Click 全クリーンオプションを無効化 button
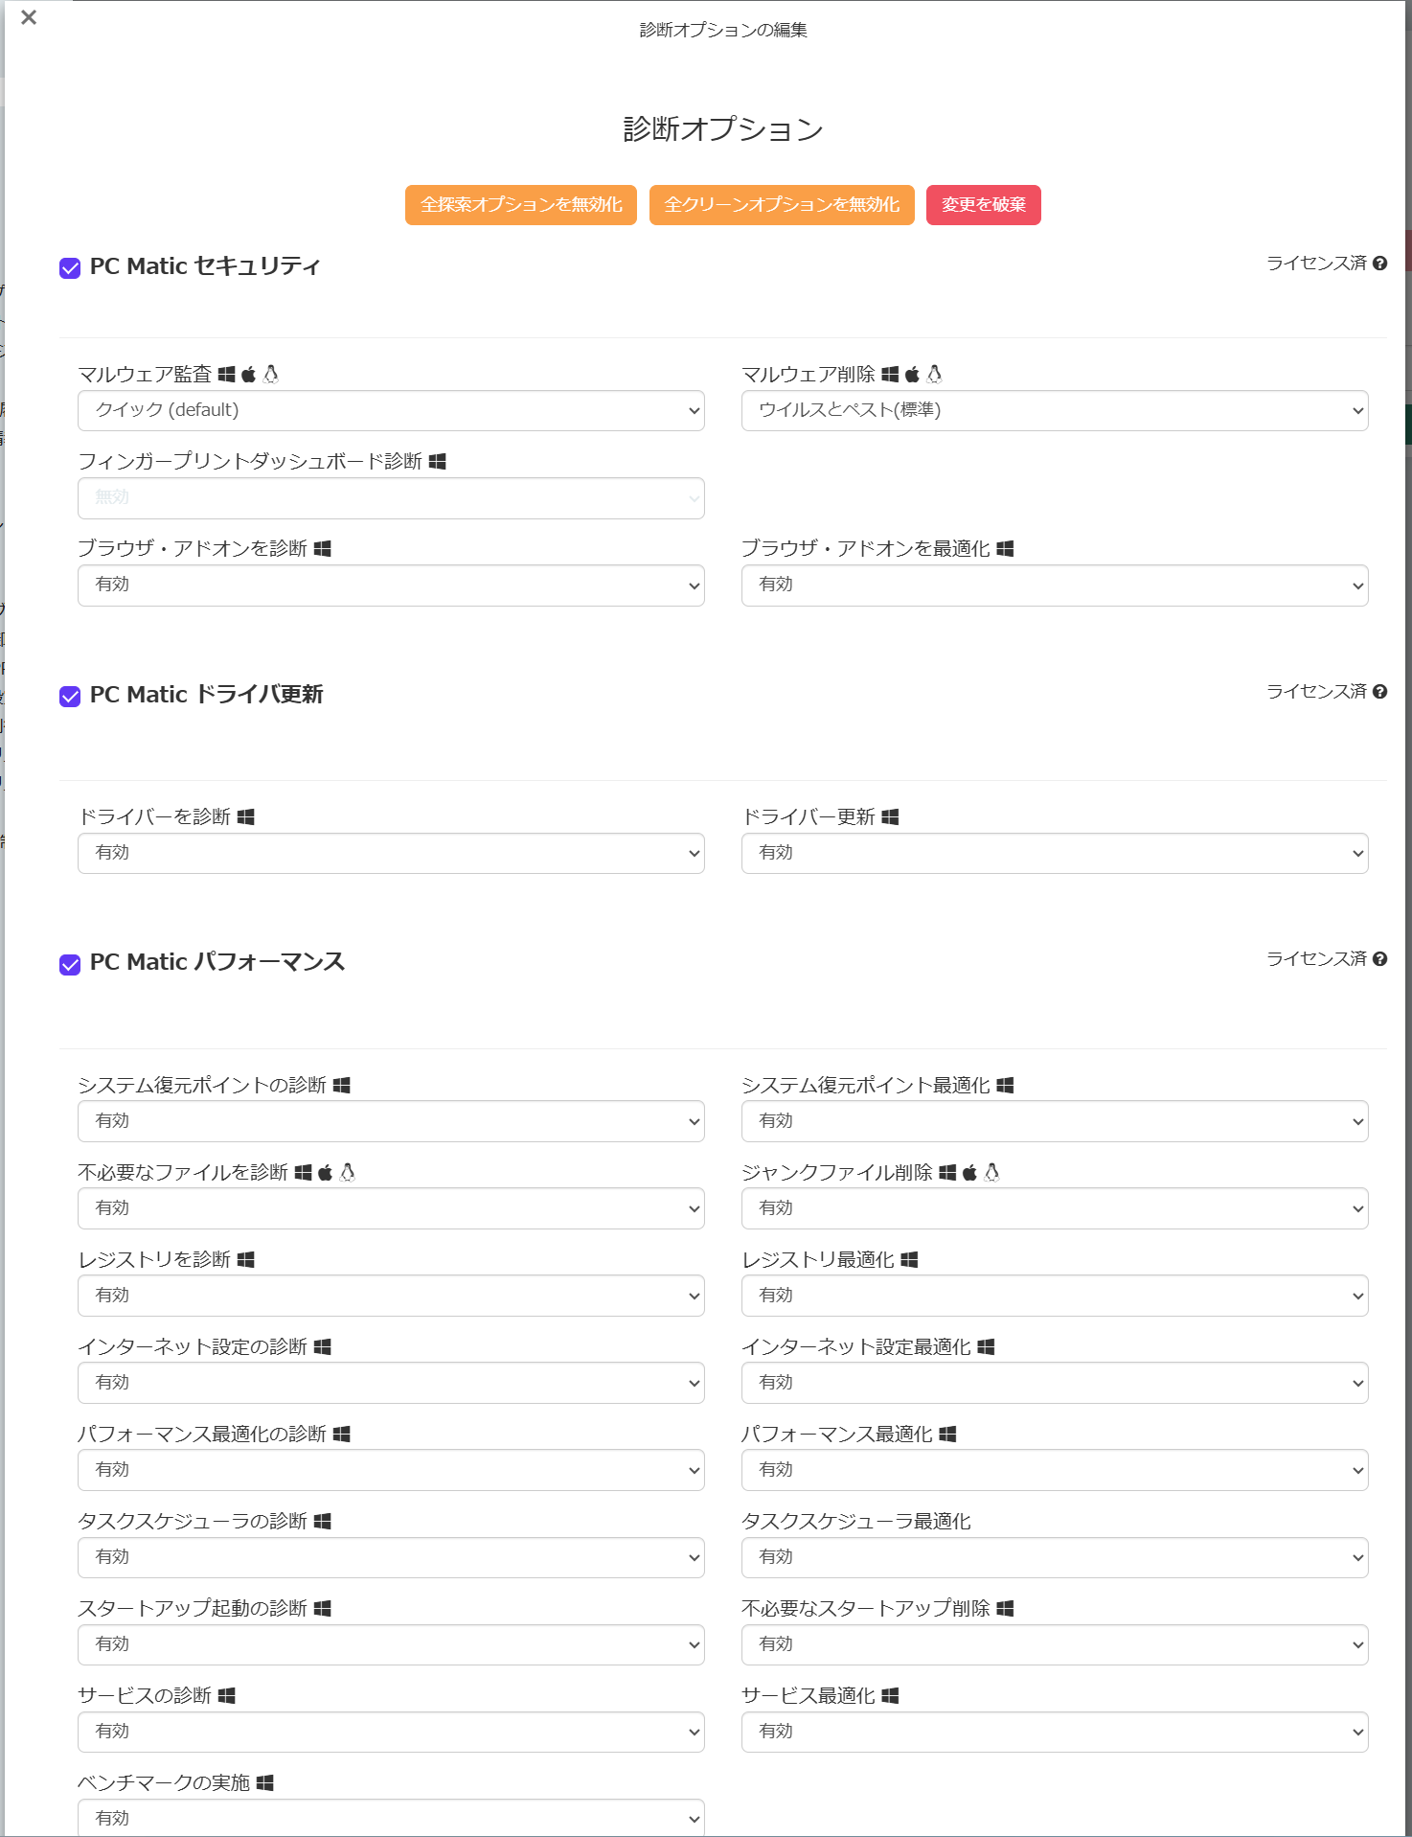Image resolution: width=1412 pixels, height=1837 pixels. click(x=782, y=205)
